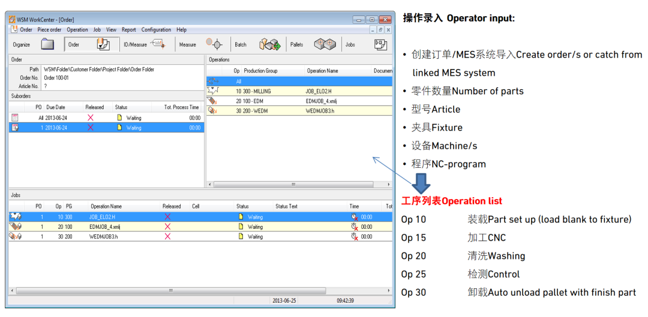Click released X for JOB_ELO2.H job
This screenshot has height=317, width=648.
pos(167,217)
